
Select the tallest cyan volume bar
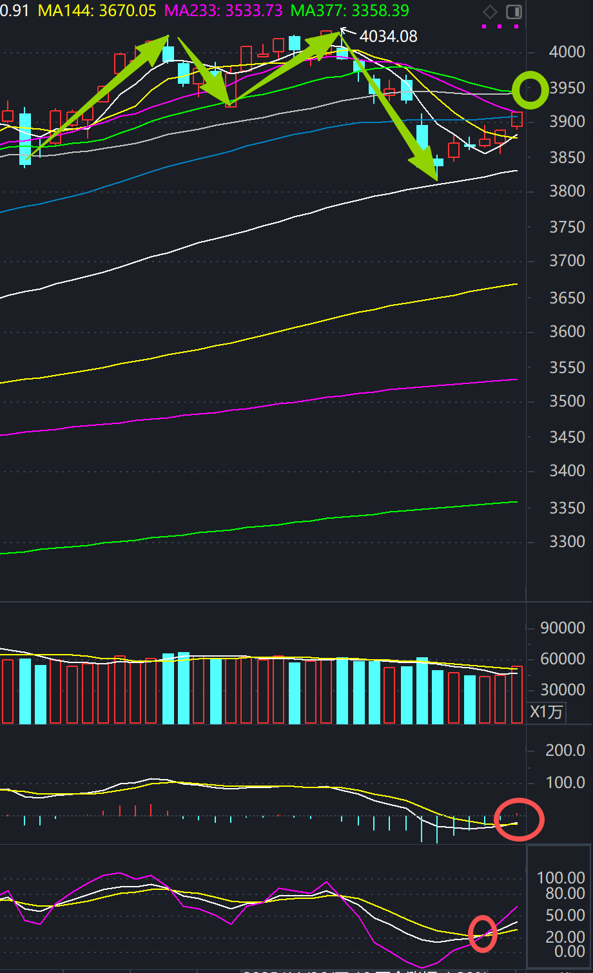184,688
